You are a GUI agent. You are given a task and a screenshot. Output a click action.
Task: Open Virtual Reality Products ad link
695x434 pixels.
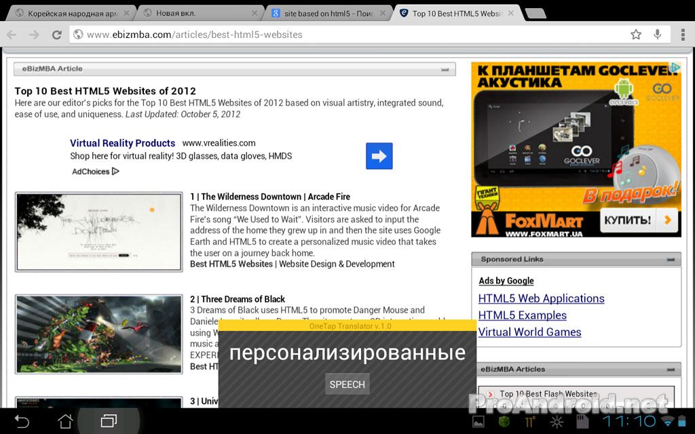(122, 143)
